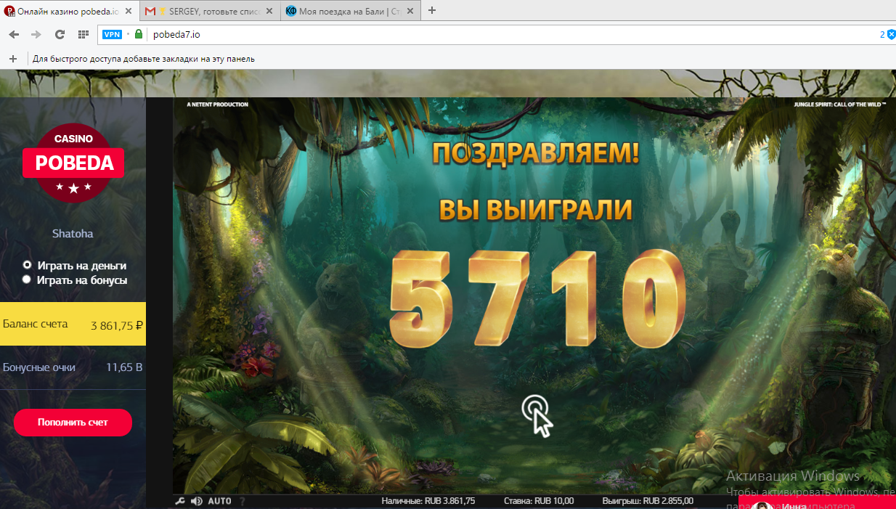Screen dimensions: 896x509
Task: Open the Speed Dial grid icon
Action: pos(84,34)
